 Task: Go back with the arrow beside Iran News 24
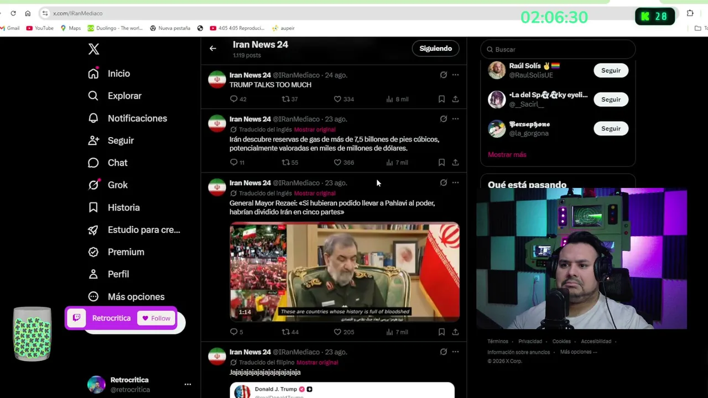pos(213,49)
